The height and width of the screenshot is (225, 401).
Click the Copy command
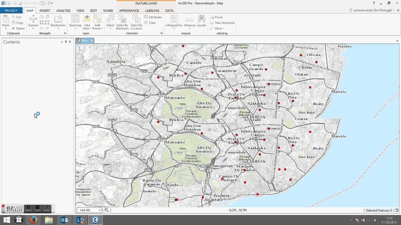[x=17, y=23]
